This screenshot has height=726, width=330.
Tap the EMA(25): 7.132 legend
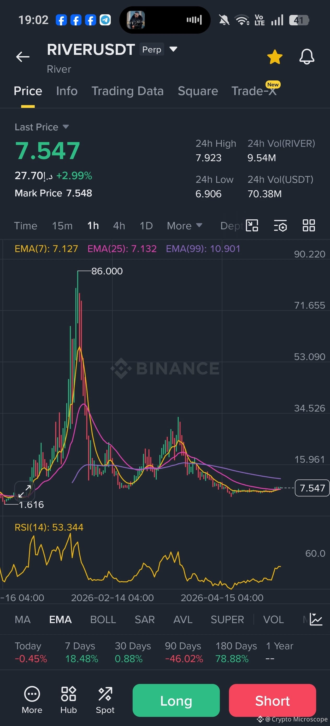click(122, 249)
